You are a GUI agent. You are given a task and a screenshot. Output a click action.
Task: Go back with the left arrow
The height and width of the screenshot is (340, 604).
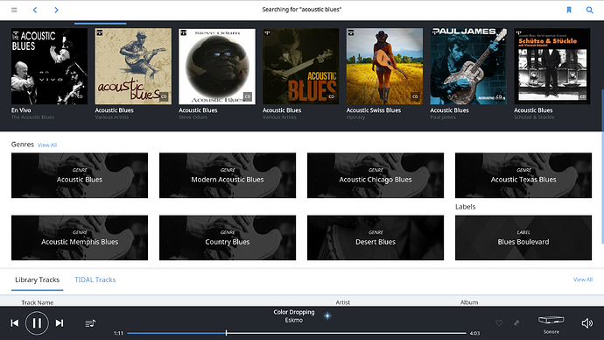coord(35,10)
